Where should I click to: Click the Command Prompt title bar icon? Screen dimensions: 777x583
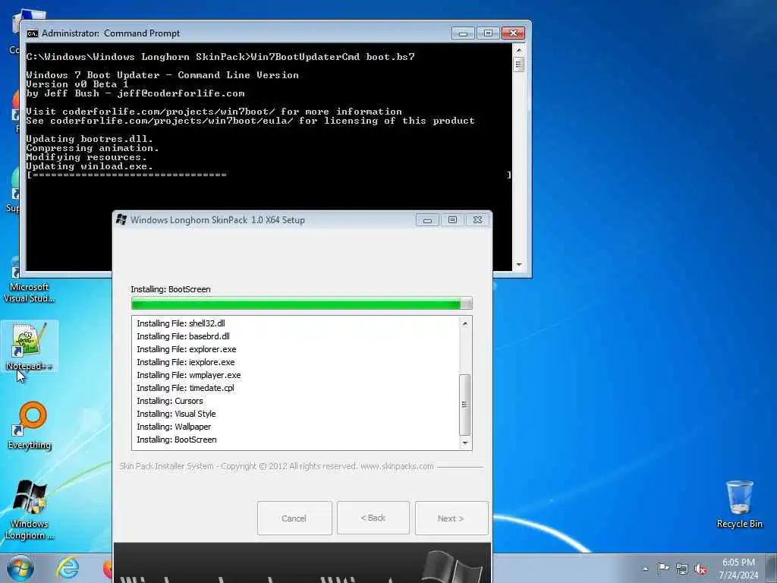32,33
